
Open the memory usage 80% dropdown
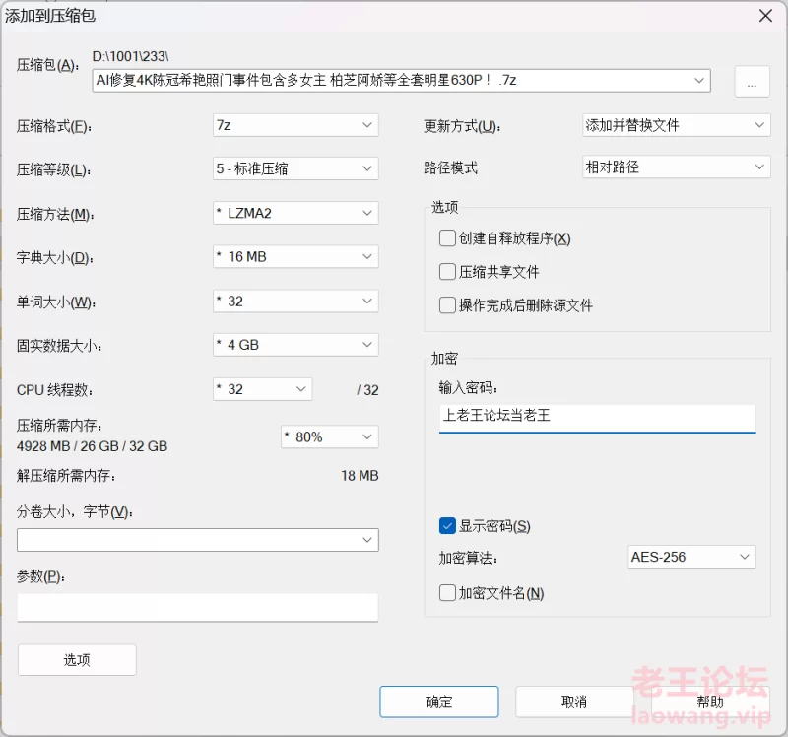click(x=329, y=436)
